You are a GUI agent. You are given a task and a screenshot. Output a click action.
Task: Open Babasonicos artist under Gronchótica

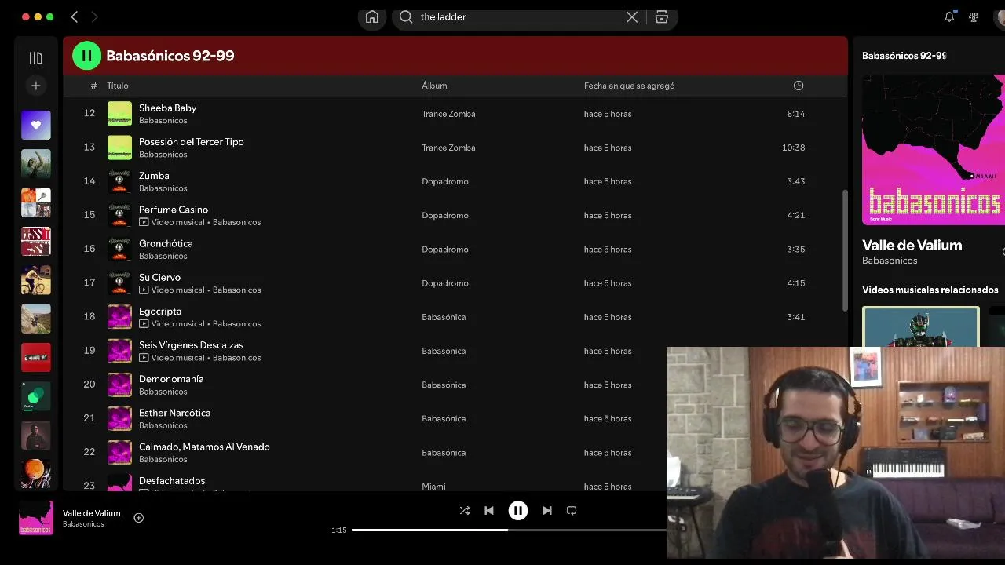163,257
